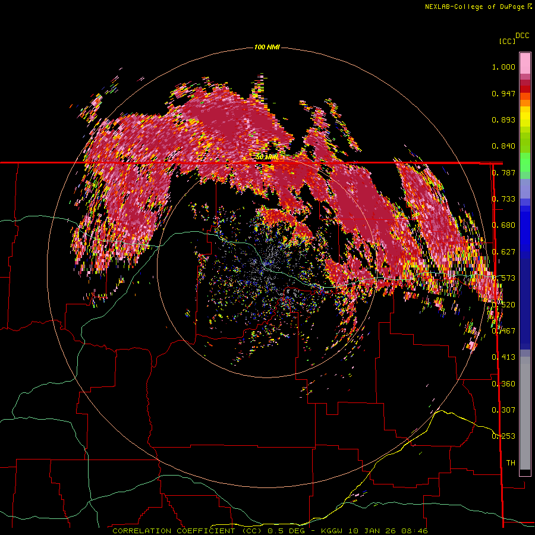Screen dimensions: 535x535
Task: Pick the 0.733 legend value
Action: 503,199
